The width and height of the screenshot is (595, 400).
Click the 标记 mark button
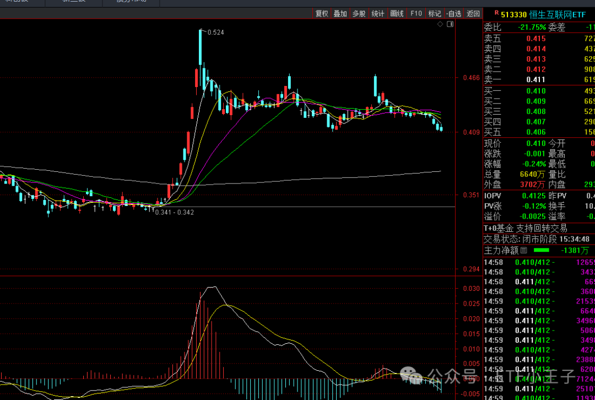435,14
